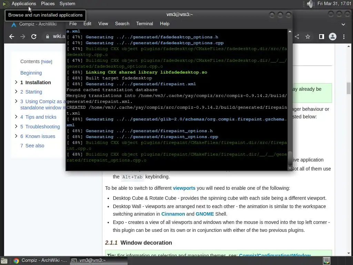Image resolution: width=353 pixels, height=265 pixels.
Task: Expand the Troubleshooting contents section
Action: click(16, 126)
